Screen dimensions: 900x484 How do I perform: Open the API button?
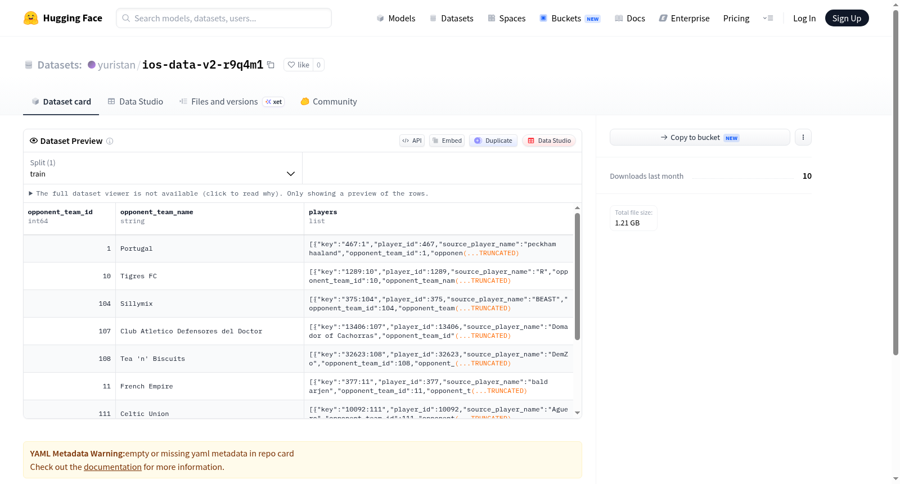[412, 141]
